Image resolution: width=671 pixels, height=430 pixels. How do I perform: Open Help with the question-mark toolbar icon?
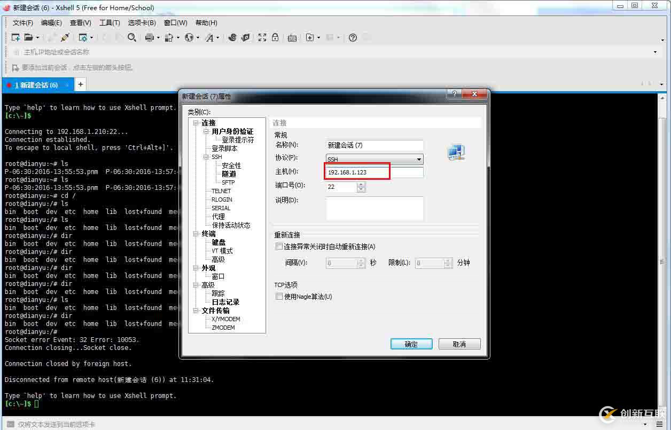[x=353, y=37]
